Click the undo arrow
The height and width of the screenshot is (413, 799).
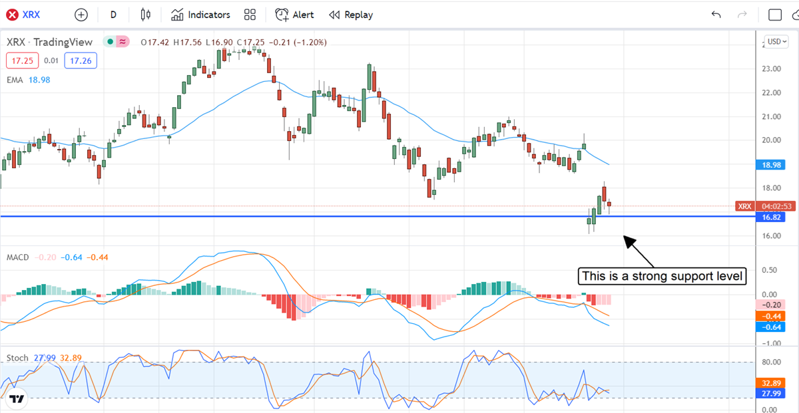(x=716, y=15)
